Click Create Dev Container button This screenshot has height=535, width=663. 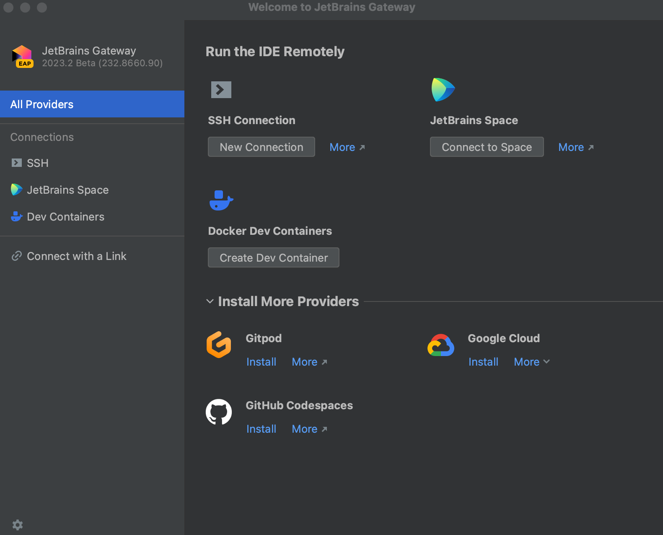click(274, 257)
